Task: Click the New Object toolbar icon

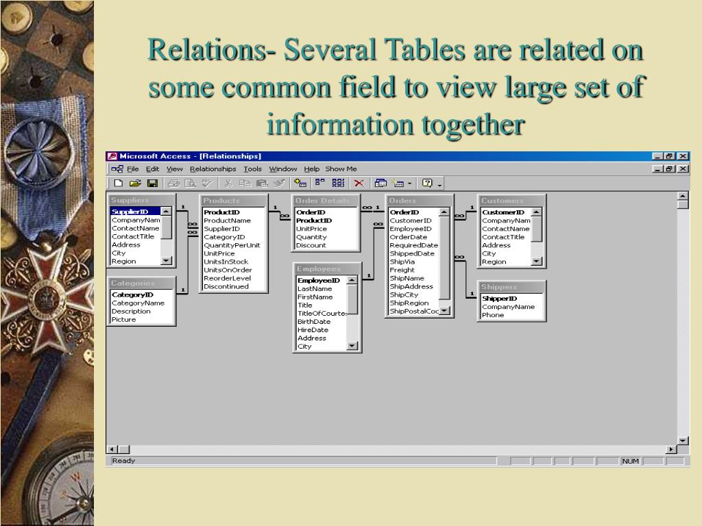Action: [x=398, y=183]
